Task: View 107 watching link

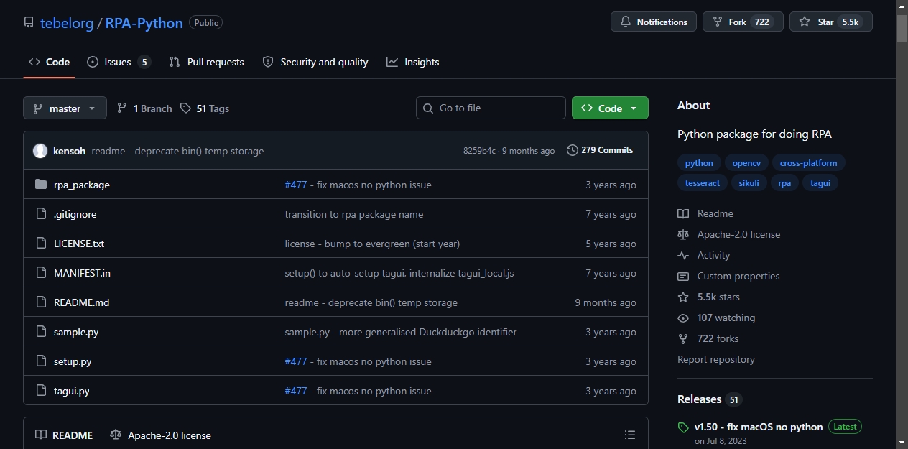Action: [716, 318]
